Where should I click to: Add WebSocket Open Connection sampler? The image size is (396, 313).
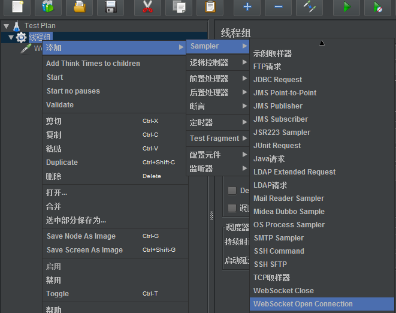(322, 304)
